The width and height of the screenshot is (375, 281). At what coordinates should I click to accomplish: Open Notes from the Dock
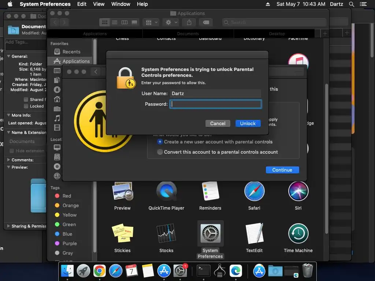(148, 271)
